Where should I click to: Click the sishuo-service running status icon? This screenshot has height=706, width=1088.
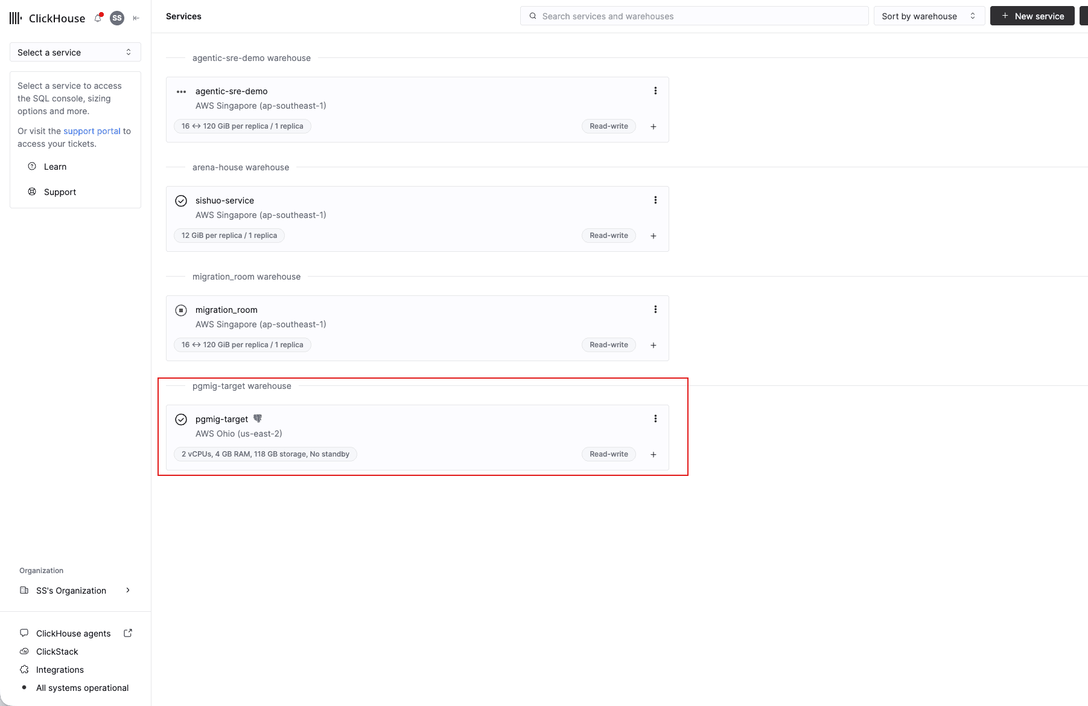point(181,201)
